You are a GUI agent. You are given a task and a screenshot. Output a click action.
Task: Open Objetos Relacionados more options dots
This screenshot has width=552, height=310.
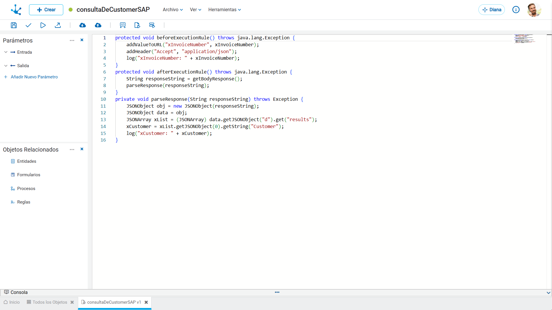[x=72, y=150]
